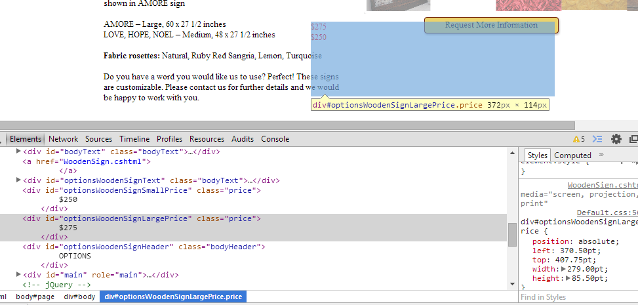Select the optionsWoodenSignLargePrice div line
Screen dimensions: 638x305
pos(141,218)
